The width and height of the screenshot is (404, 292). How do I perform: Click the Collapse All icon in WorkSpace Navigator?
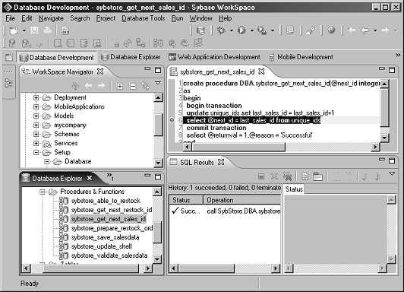click(133, 86)
